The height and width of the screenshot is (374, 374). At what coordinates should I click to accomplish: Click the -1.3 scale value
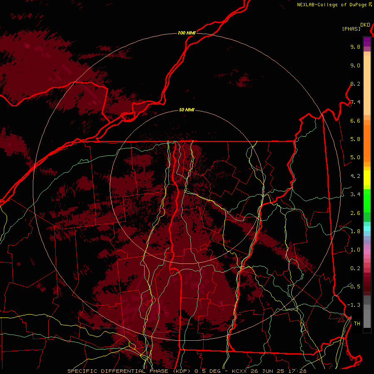click(x=354, y=305)
